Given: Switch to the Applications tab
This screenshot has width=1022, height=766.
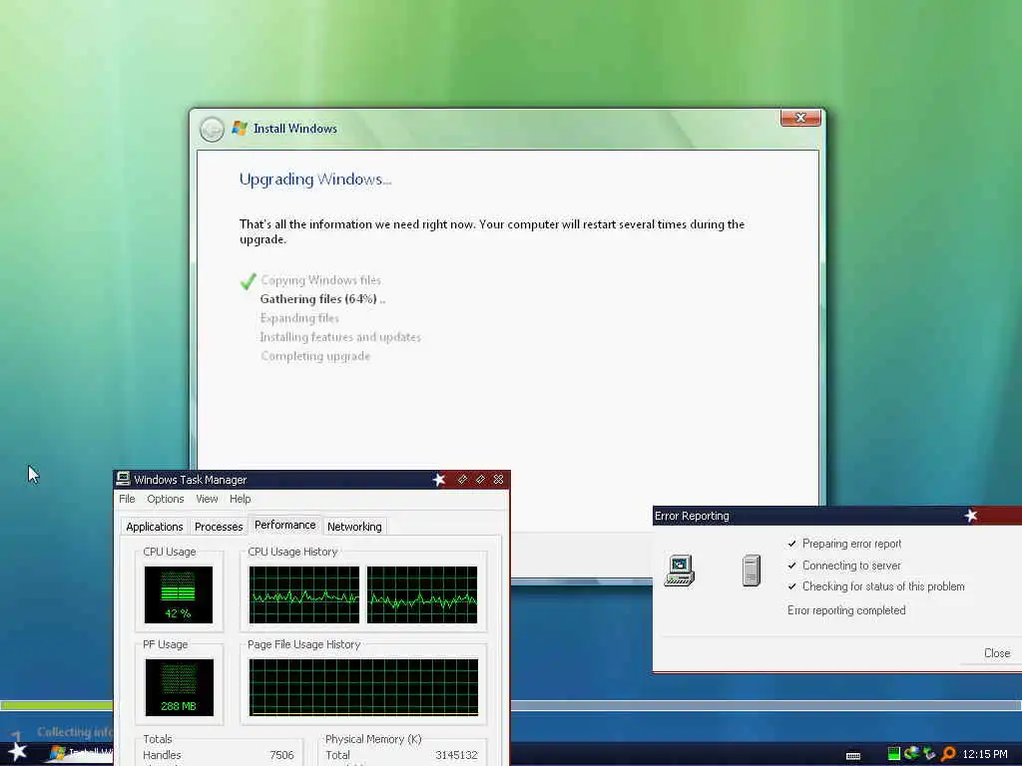Looking at the screenshot, I should 155,527.
